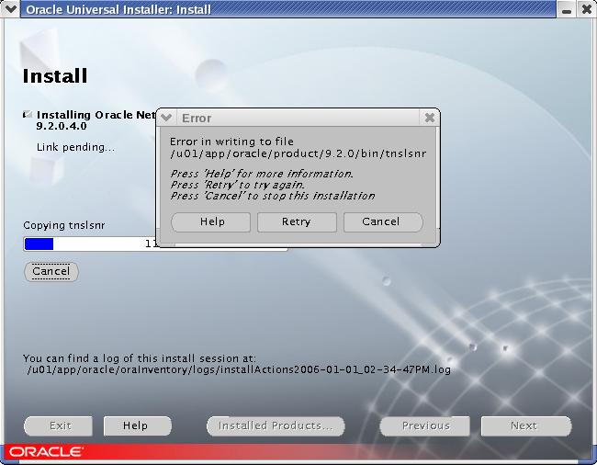The width and height of the screenshot is (597, 465).
Task: Advance with the Next button
Action: [524, 425]
